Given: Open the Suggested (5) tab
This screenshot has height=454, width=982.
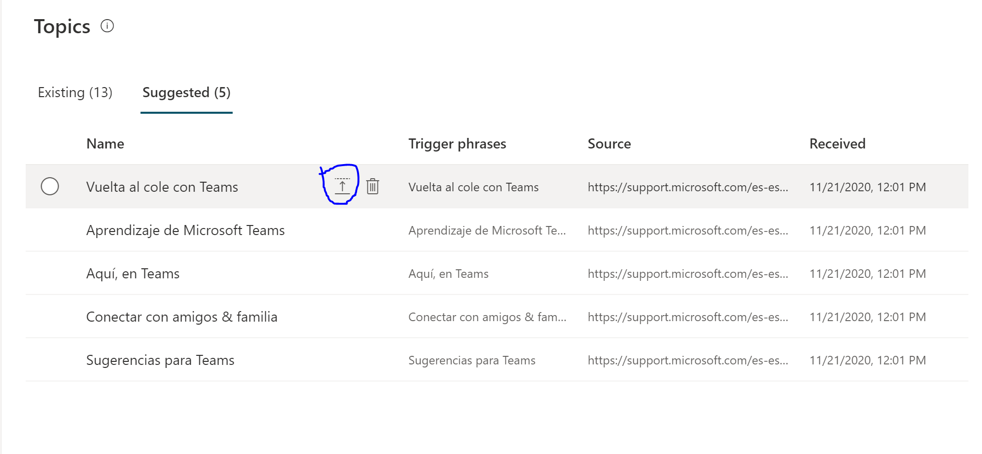Looking at the screenshot, I should (186, 93).
